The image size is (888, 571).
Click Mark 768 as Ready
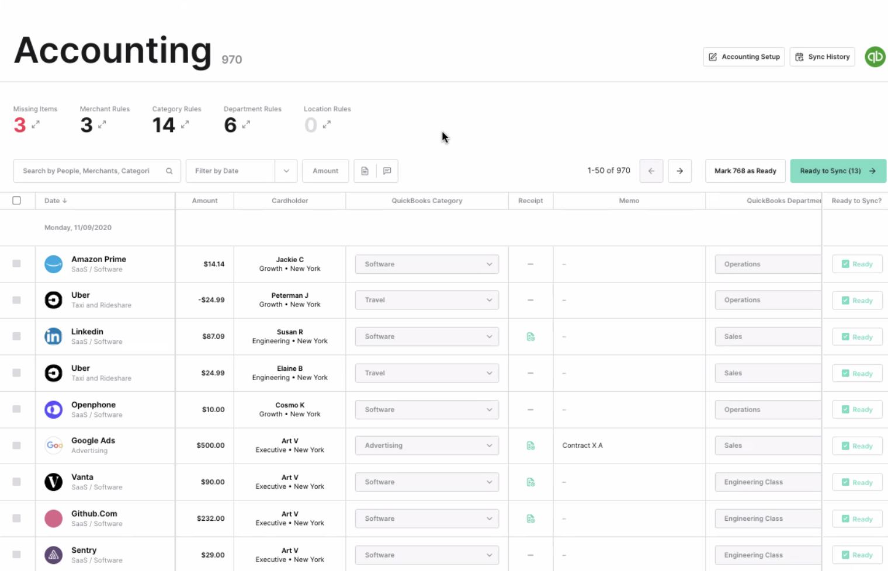click(x=745, y=170)
